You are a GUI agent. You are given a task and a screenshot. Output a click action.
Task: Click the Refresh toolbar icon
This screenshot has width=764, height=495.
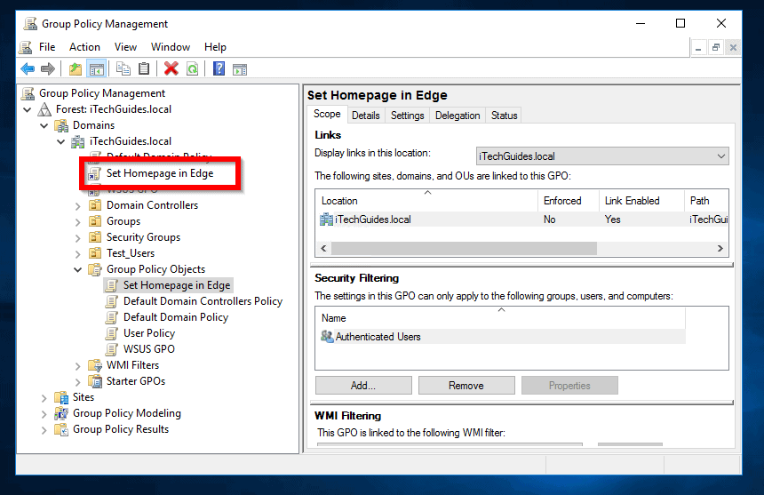pyautogui.click(x=193, y=68)
